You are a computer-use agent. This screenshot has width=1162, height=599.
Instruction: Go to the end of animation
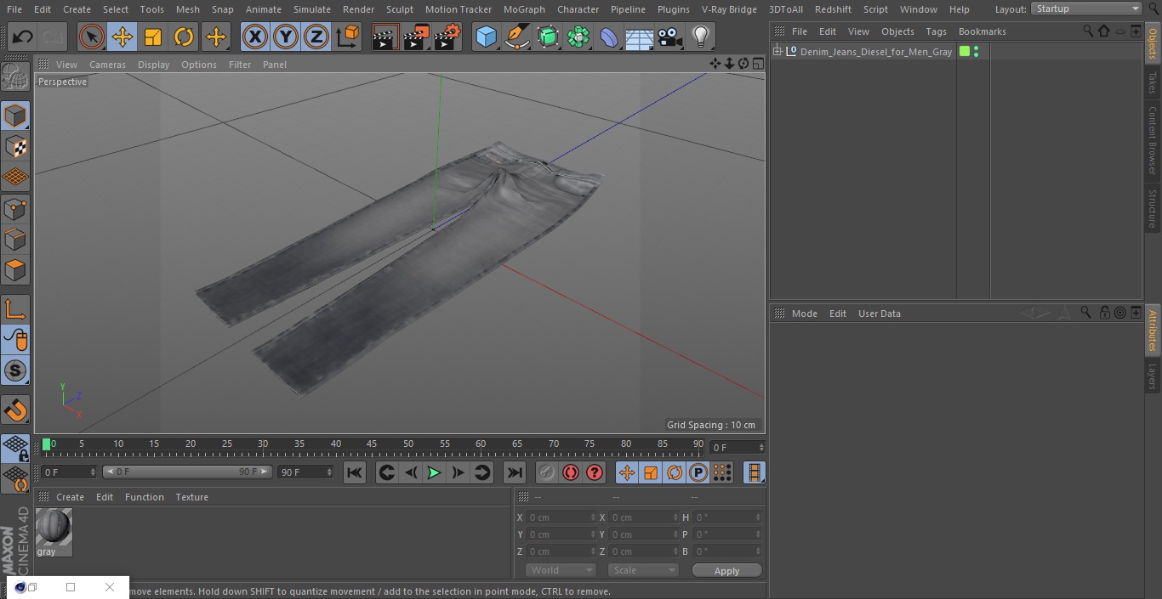(x=515, y=472)
